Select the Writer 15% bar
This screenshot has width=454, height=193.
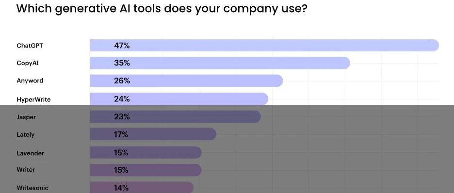146,170
